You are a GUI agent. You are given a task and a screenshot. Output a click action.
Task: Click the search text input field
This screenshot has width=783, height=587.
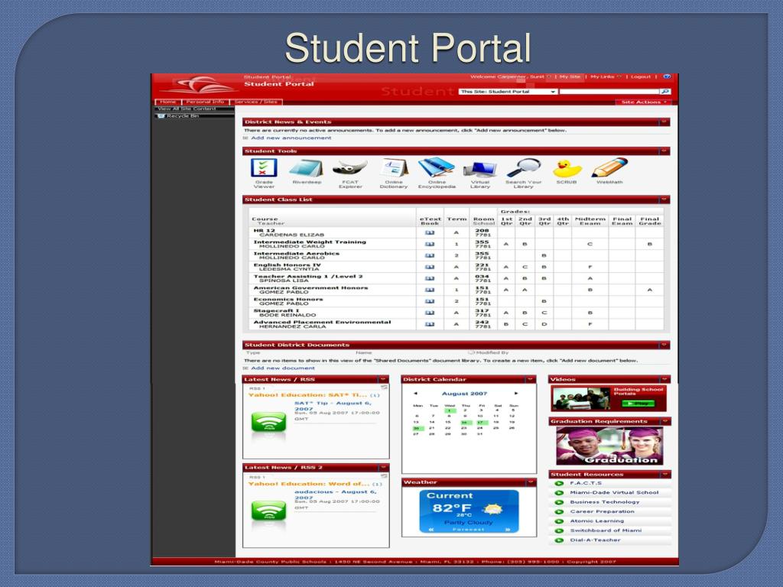click(609, 92)
